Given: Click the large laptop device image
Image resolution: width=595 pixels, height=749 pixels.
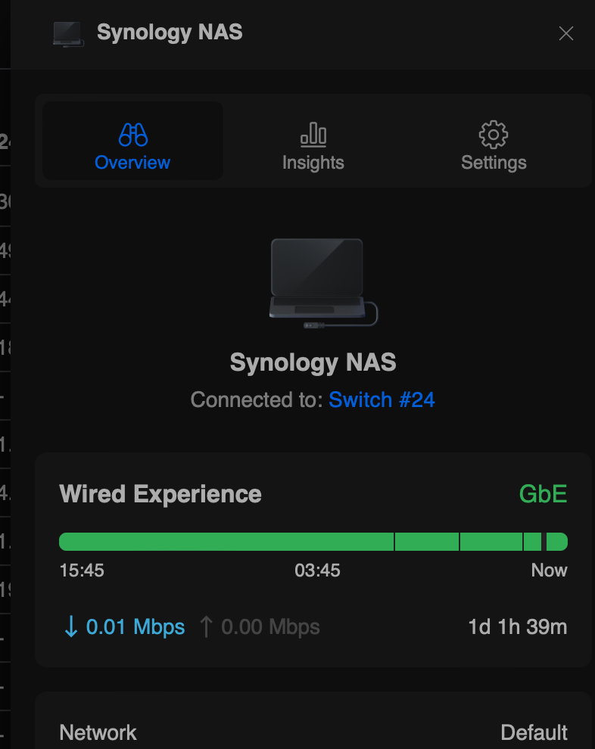Looking at the screenshot, I should point(318,280).
